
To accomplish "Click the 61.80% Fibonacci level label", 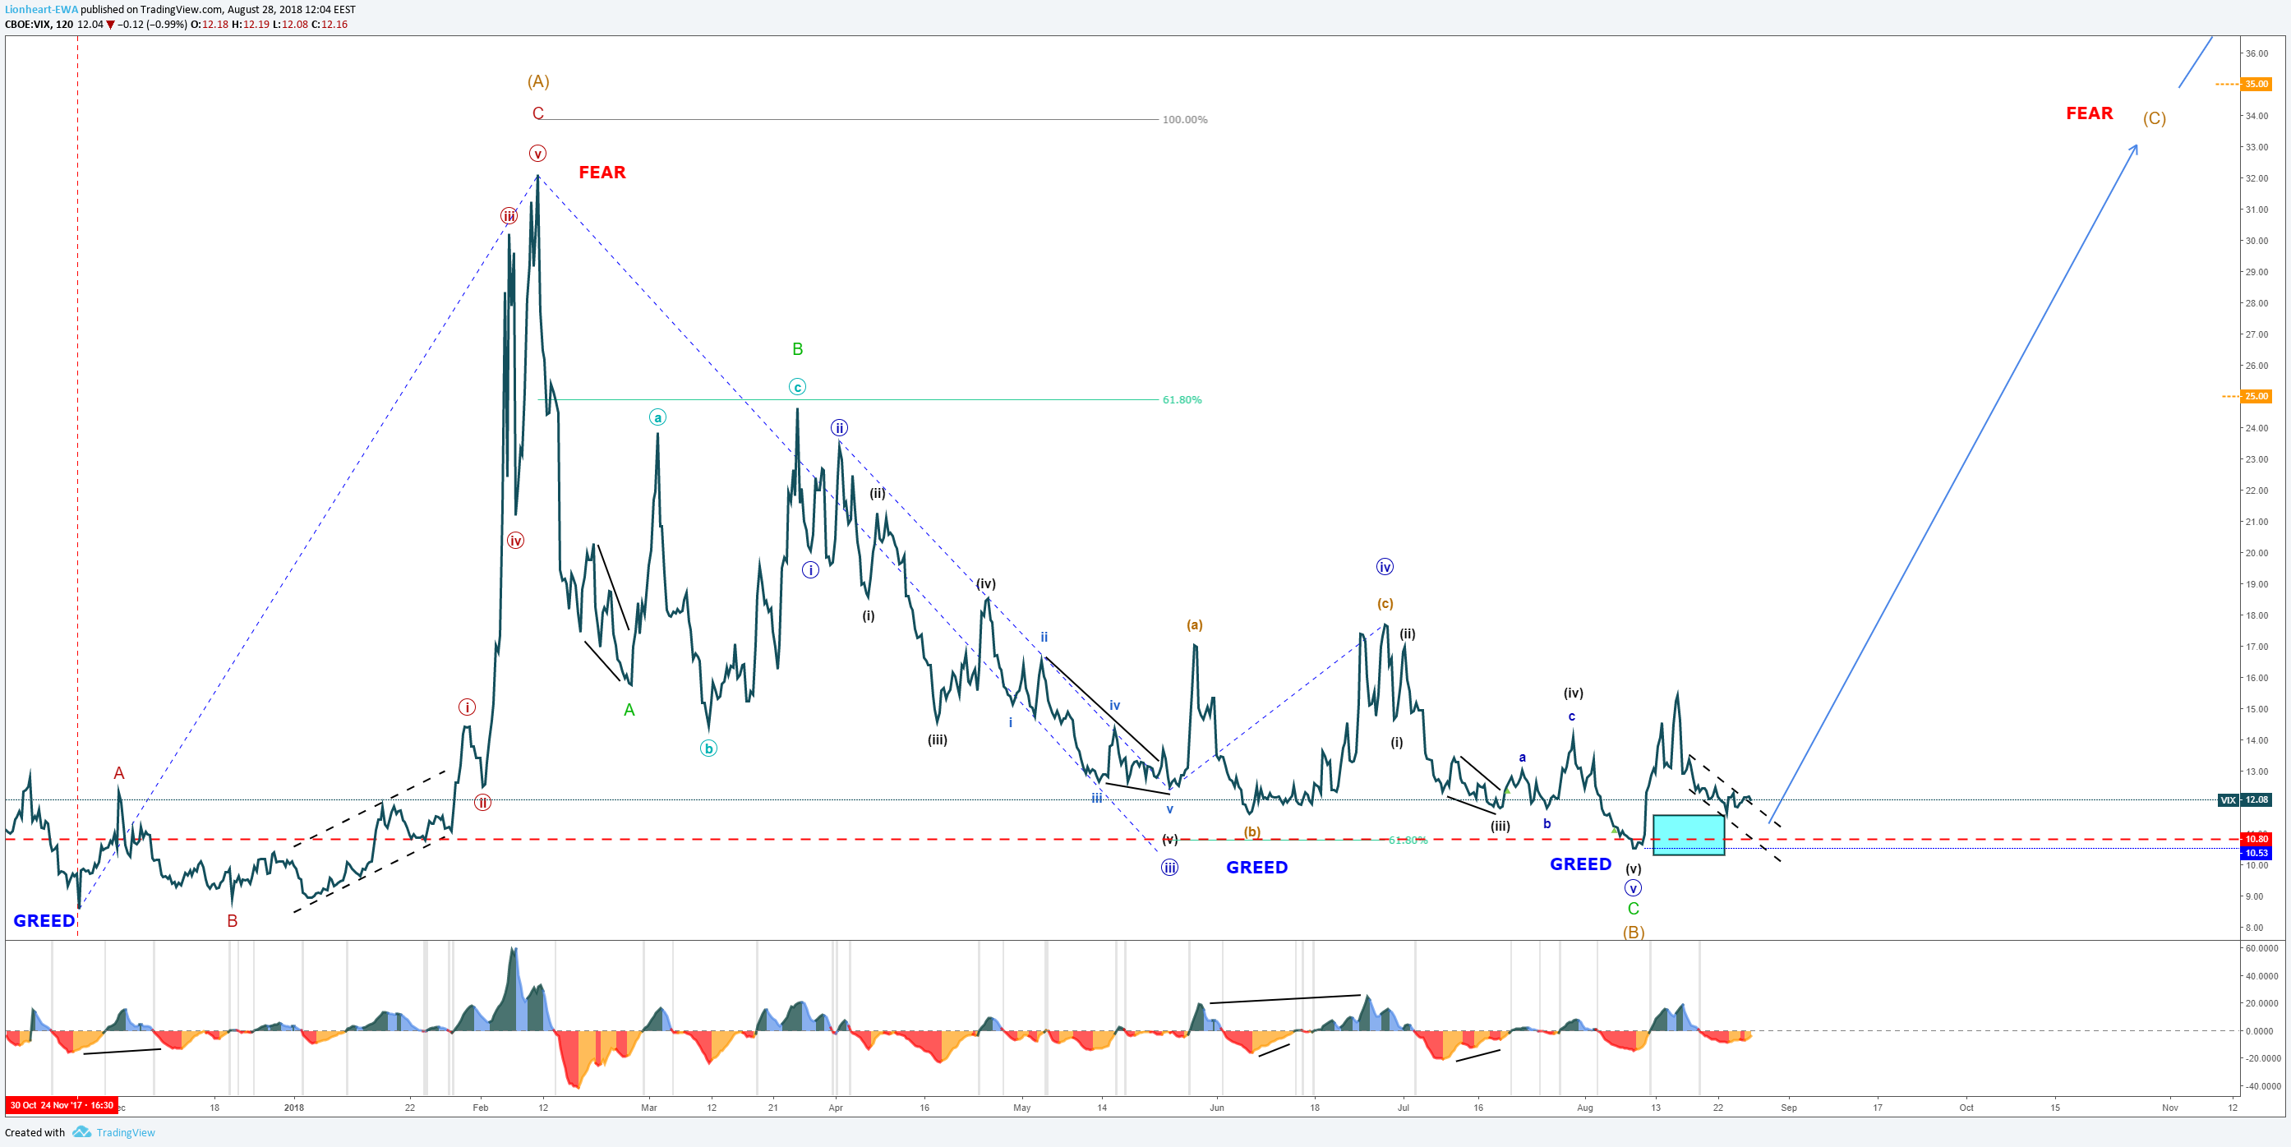I will pyautogui.click(x=1182, y=400).
